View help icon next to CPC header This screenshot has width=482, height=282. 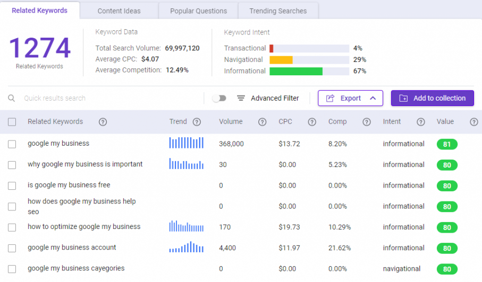point(312,122)
